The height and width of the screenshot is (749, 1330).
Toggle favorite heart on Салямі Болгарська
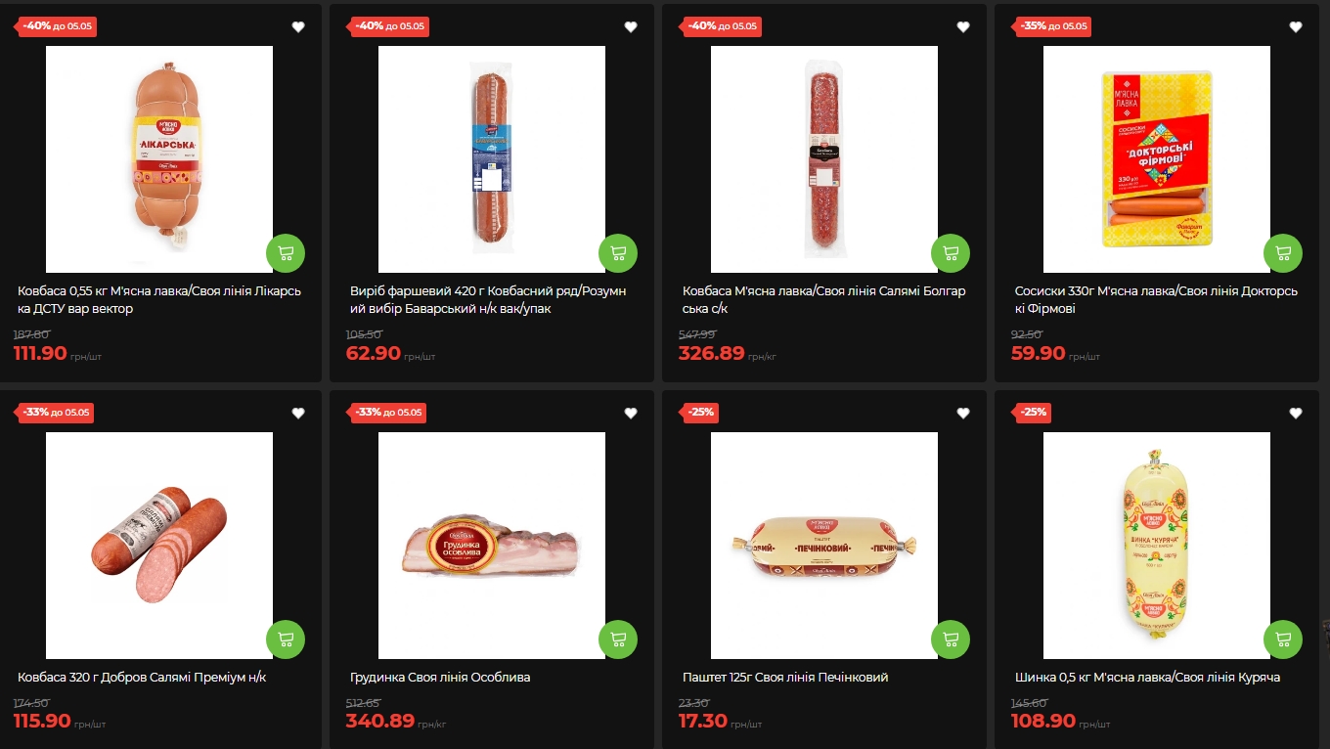click(963, 26)
